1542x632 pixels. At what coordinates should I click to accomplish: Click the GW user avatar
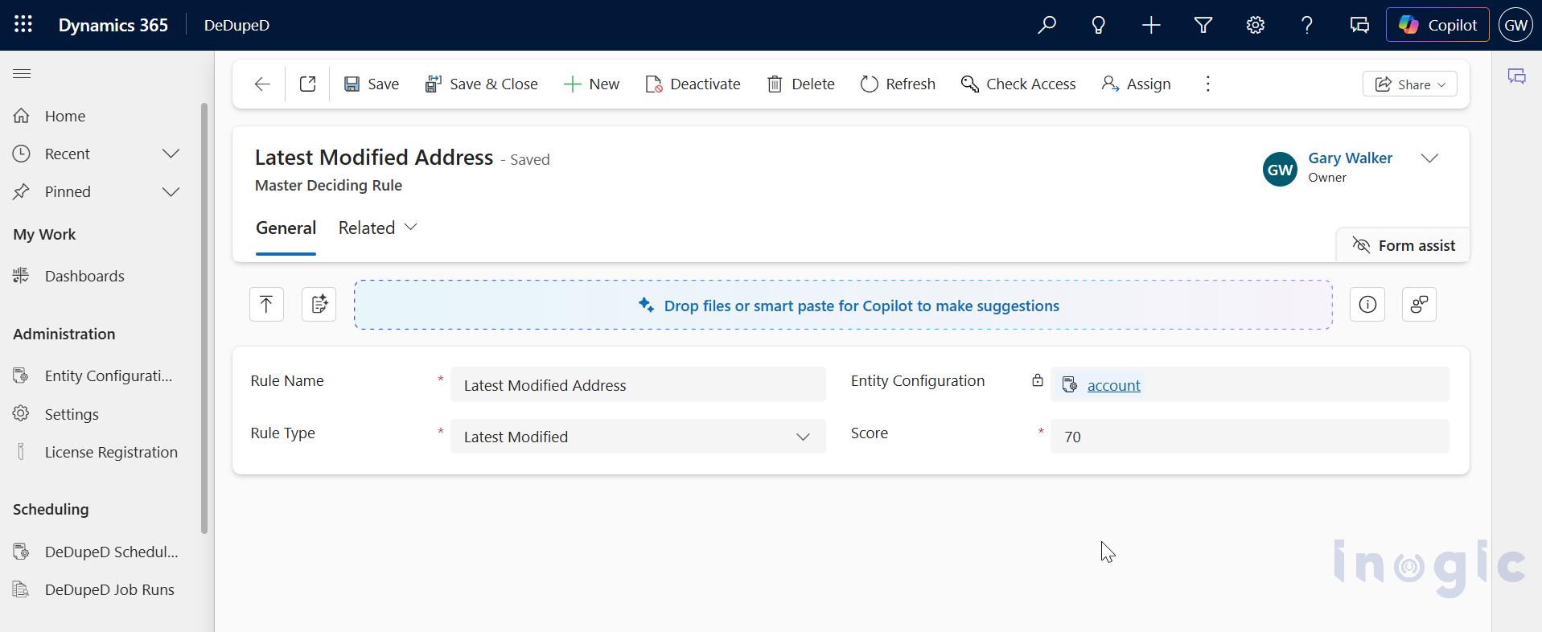pos(1515,25)
